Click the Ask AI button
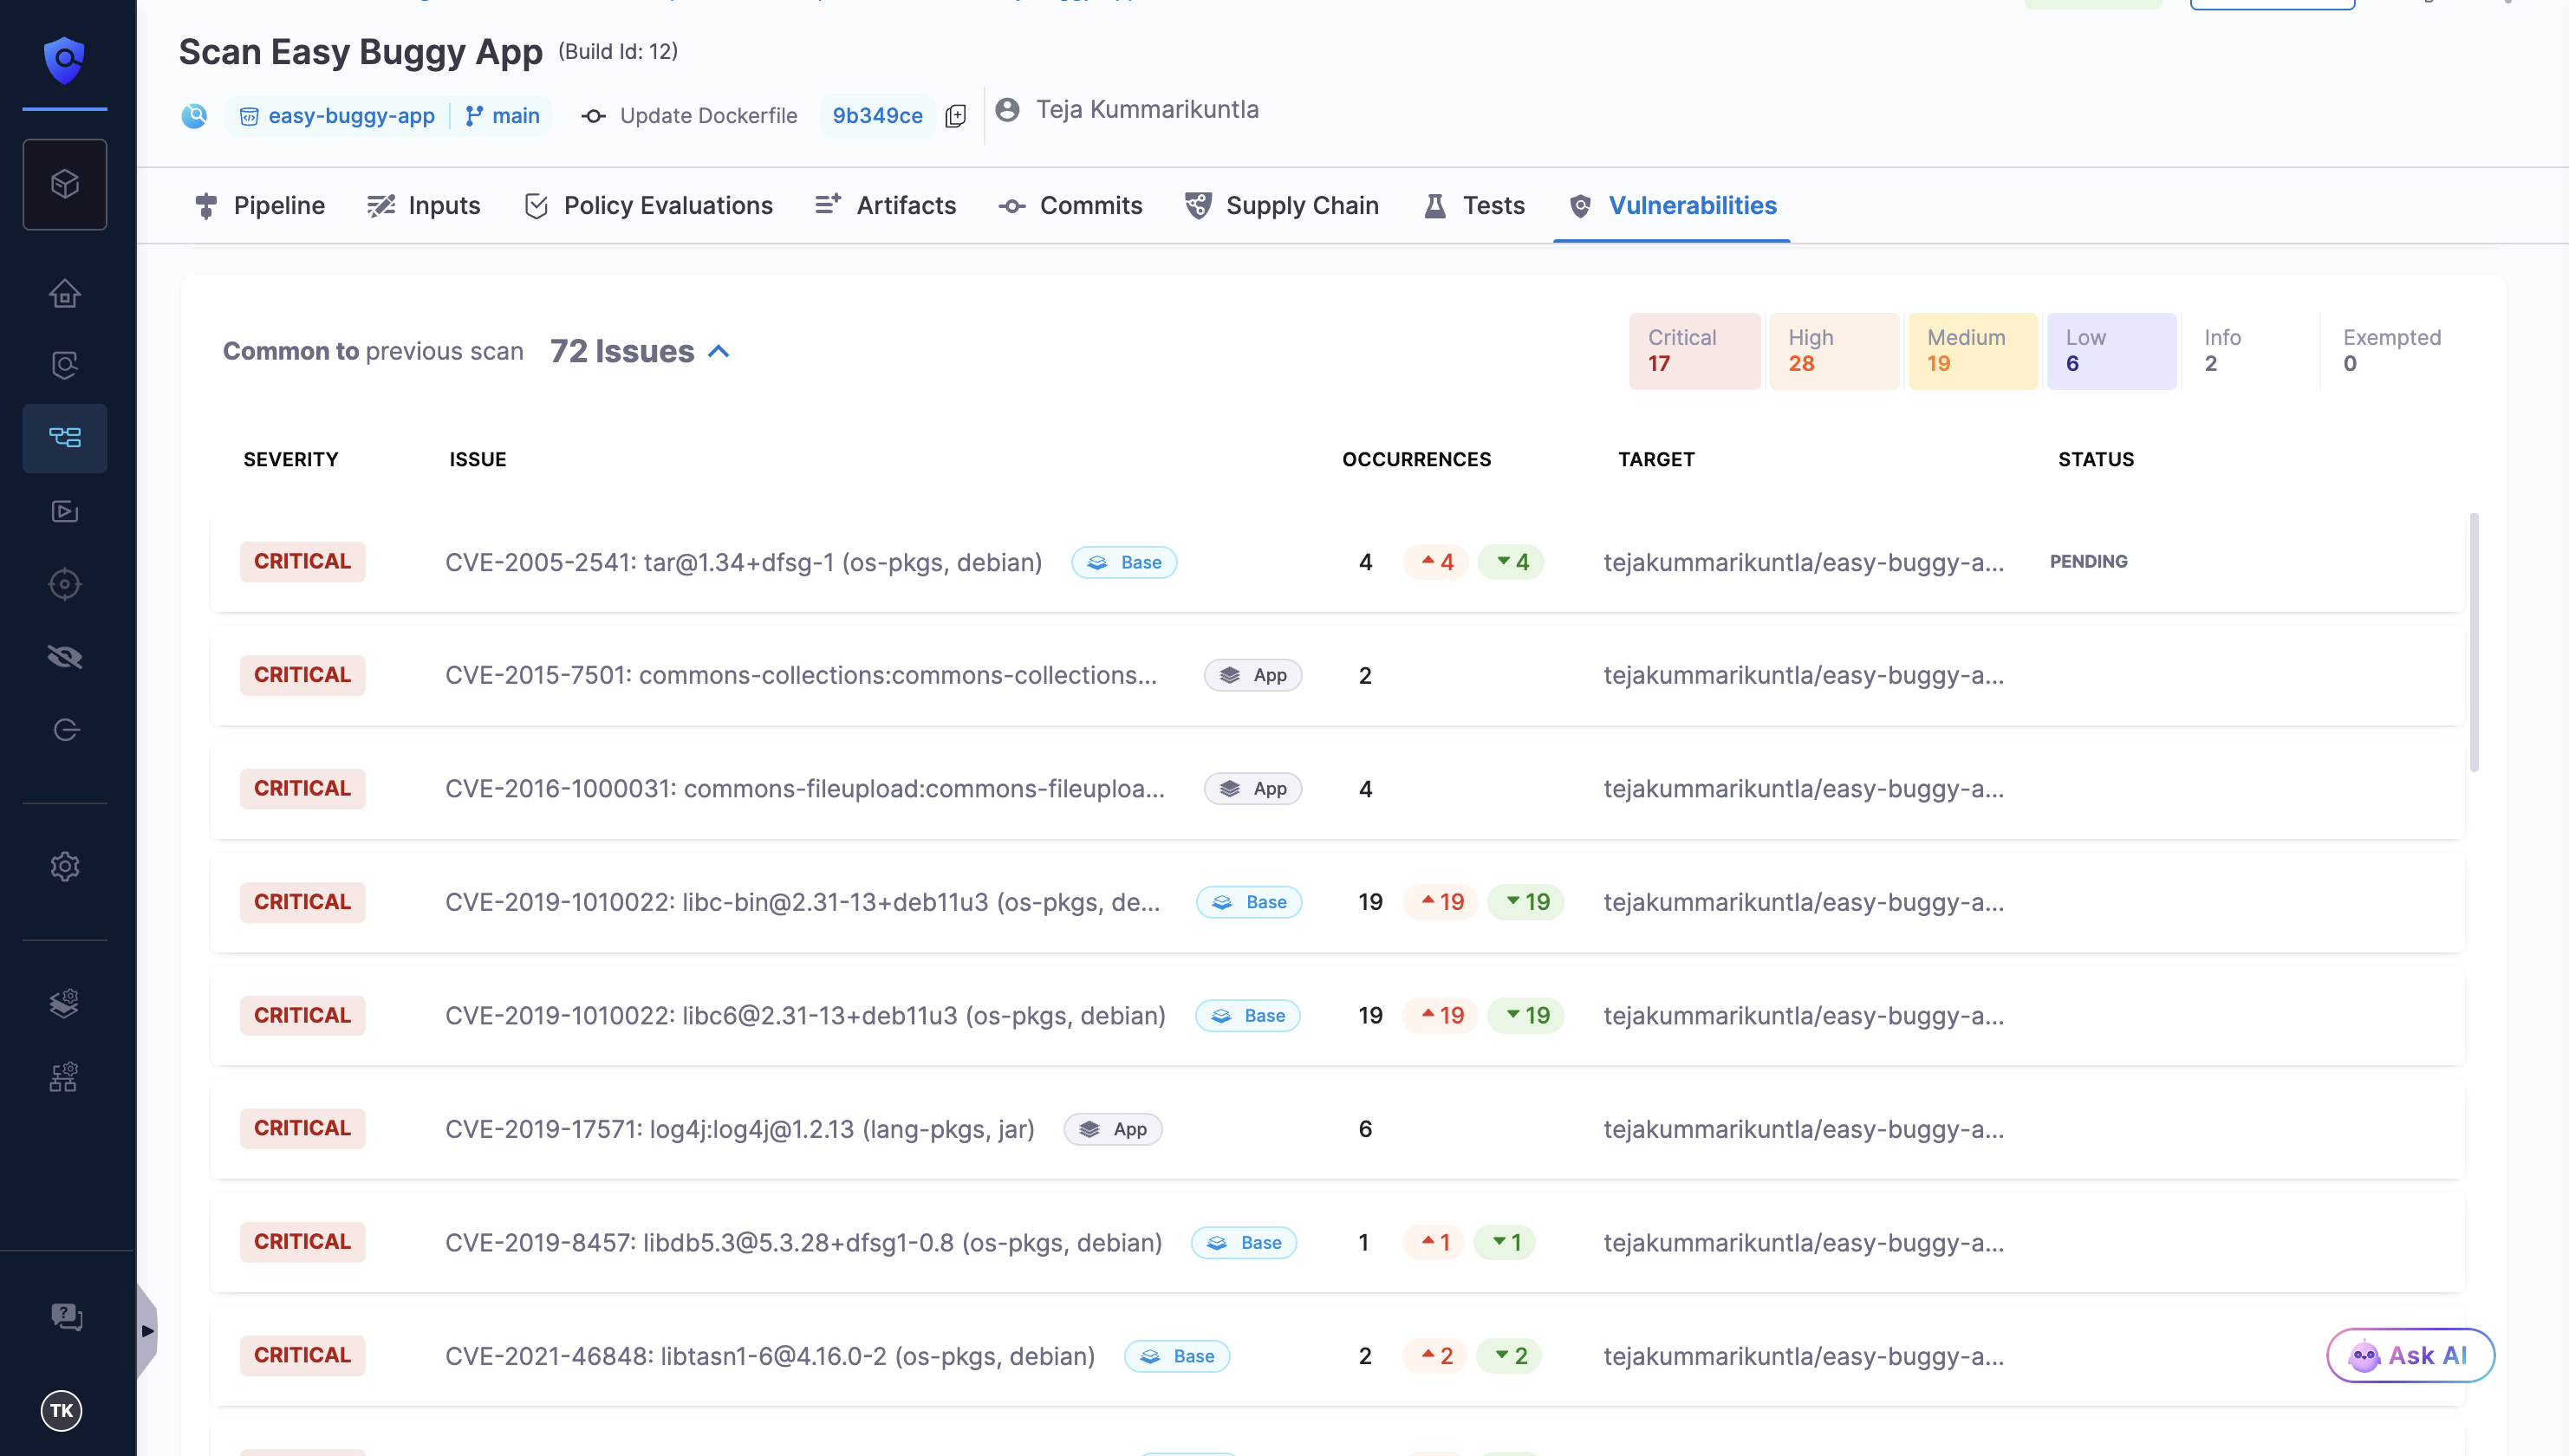Screen dimensions: 2569x1456 coord(2410,1355)
